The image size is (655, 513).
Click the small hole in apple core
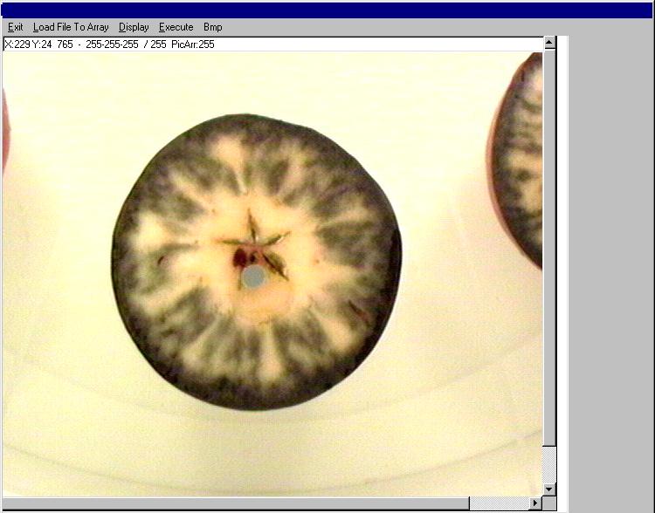point(253,276)
